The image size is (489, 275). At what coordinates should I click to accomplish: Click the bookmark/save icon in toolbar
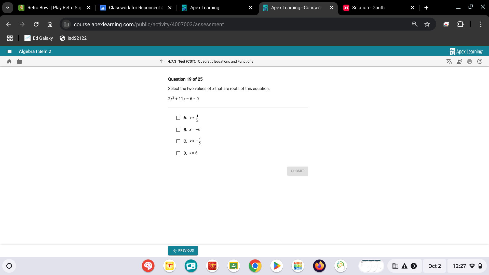(x=427, y=24)
